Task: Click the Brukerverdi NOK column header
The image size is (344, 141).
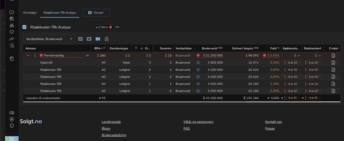Action: tap(212, 48)
